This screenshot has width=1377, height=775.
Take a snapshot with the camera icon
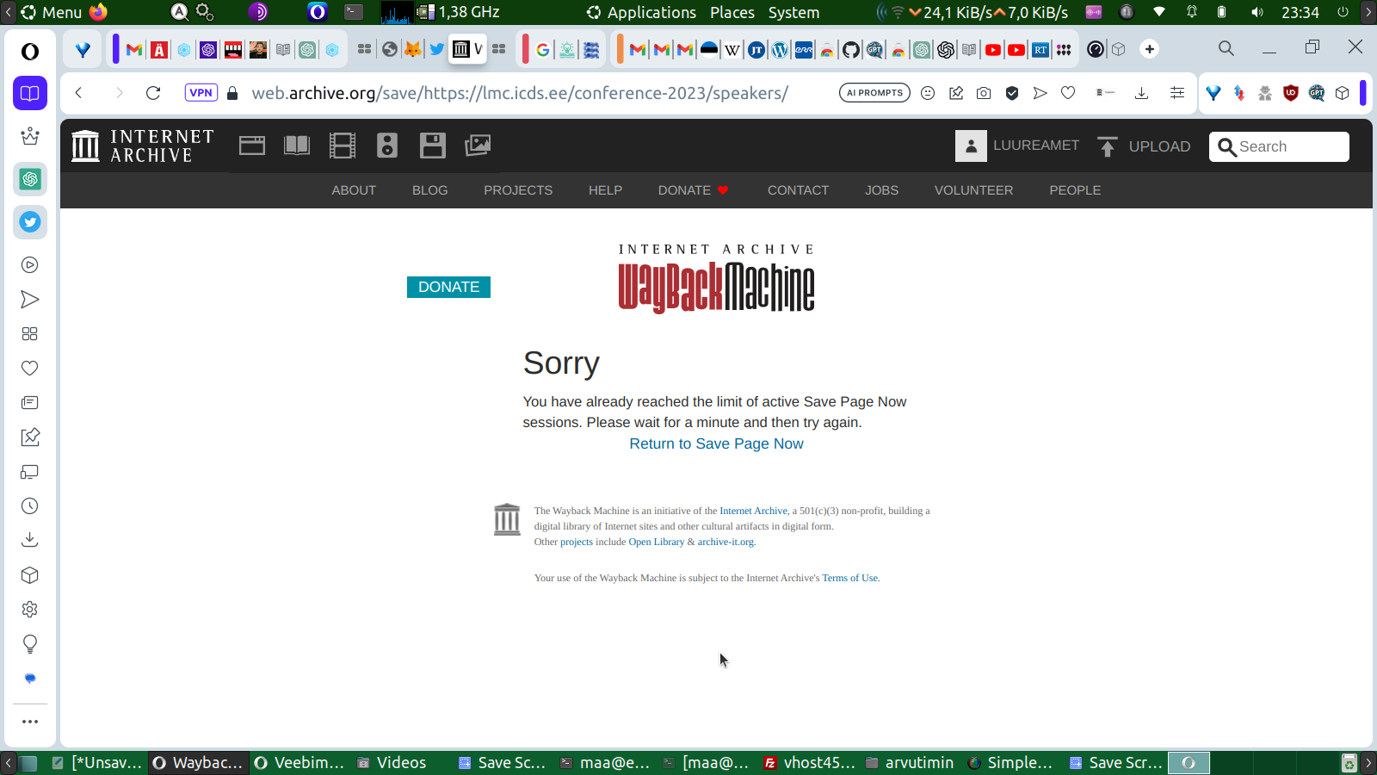click(x=984, y=93)
